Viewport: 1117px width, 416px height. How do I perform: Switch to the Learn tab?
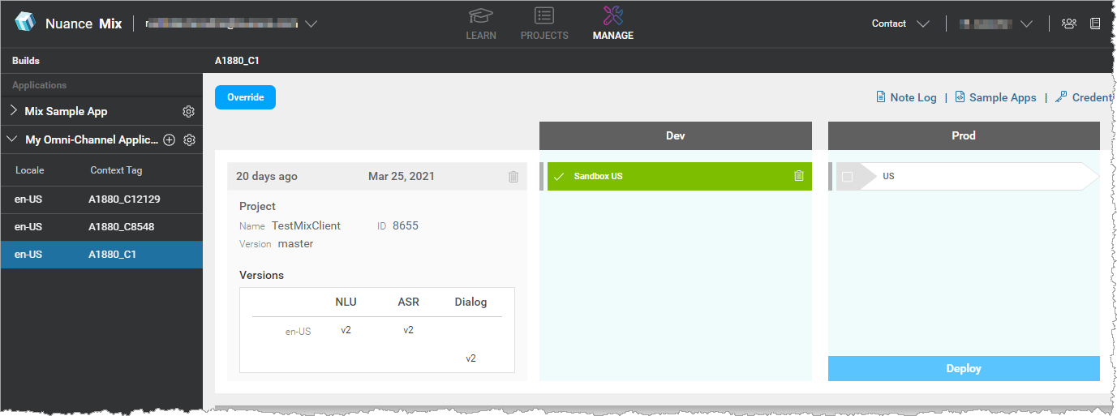[x=481, y=24]
